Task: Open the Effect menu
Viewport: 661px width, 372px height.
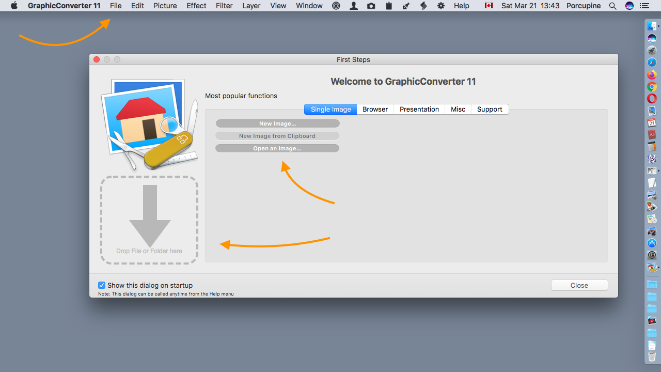Action: (x=196, y=6)
